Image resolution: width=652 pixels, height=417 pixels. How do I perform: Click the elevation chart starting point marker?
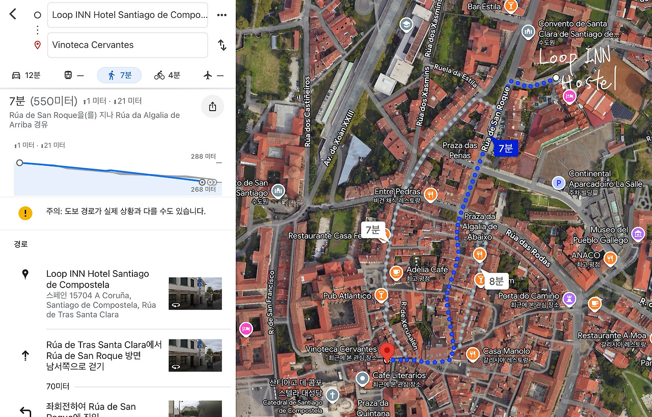[x=19, y=163]
